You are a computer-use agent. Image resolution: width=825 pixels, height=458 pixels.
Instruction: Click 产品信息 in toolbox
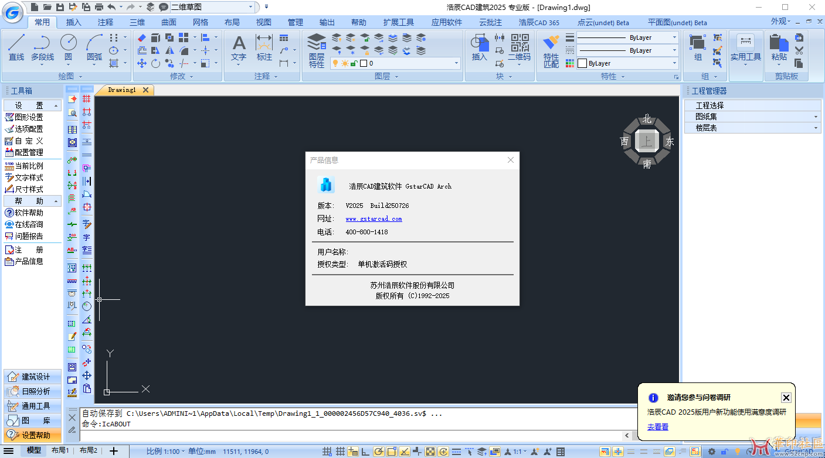pyautogui.click(x=24, y=261)
